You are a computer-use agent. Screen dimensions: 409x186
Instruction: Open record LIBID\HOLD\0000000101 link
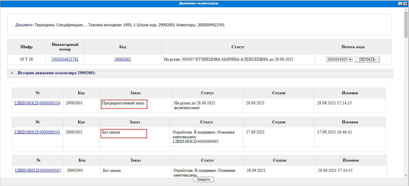tap(37, 132)
